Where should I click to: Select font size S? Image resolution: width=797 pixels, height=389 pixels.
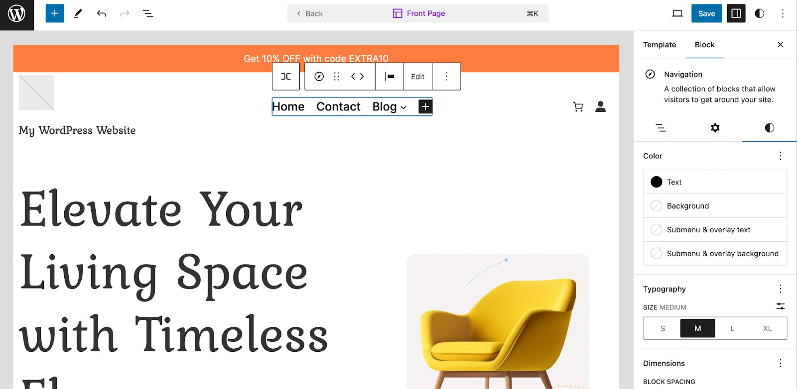(x=663, y=328)
